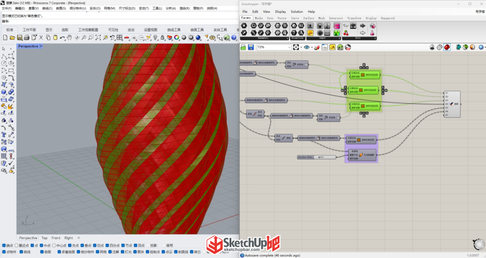Toggle the 灯光 selection filter checkbox

(x=122, y=252)
